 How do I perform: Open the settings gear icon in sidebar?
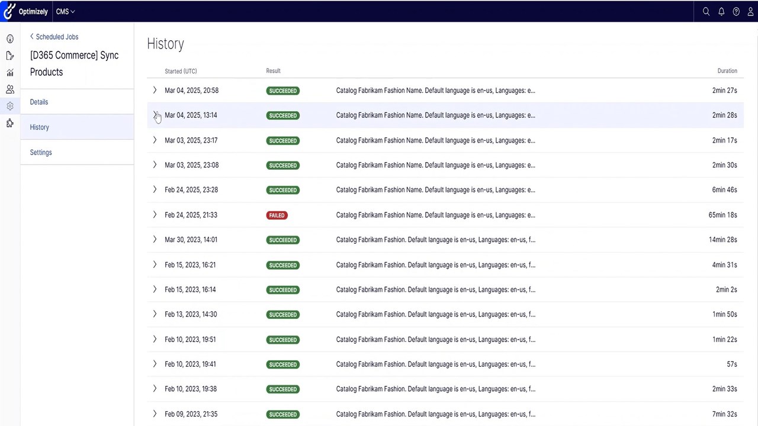[10, 106]
